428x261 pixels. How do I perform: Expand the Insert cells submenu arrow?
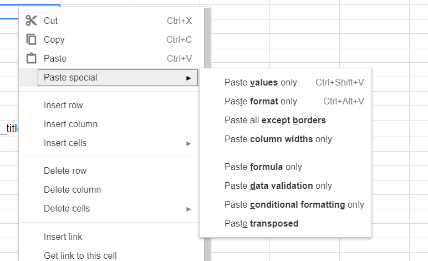pyautogui.click(x=188, y=143)
